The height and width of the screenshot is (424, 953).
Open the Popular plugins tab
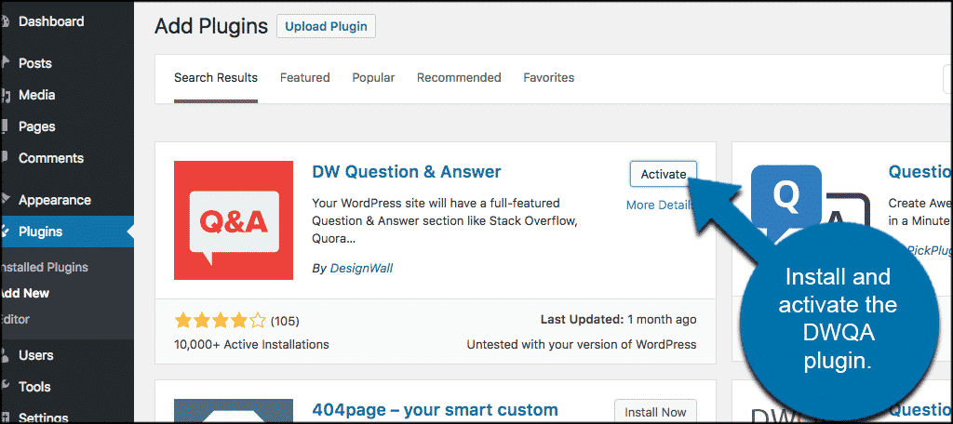[374, 78]
